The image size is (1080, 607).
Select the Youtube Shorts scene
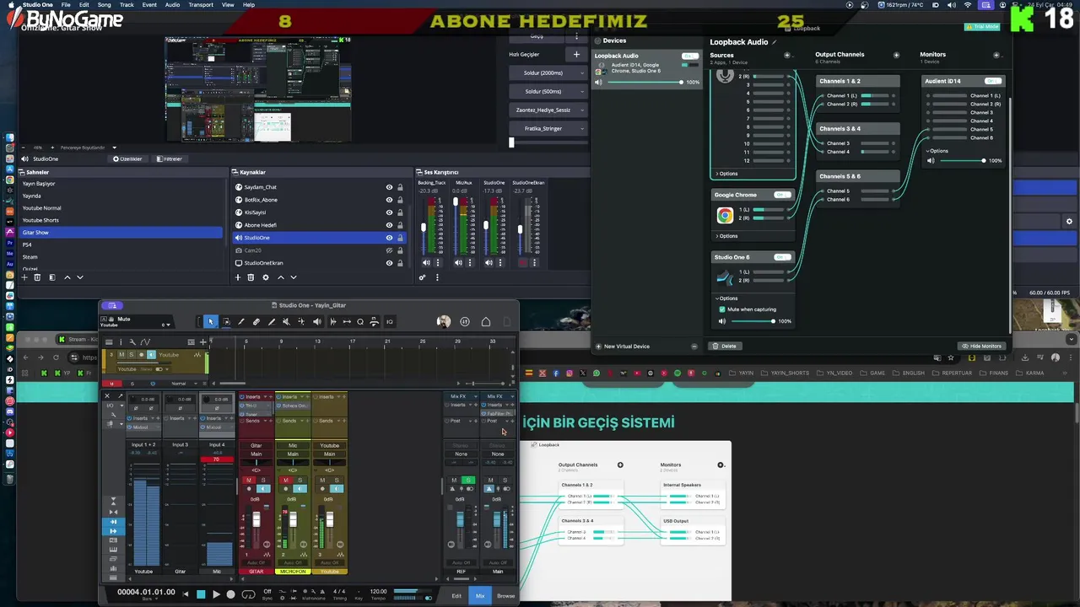[121, 220]
